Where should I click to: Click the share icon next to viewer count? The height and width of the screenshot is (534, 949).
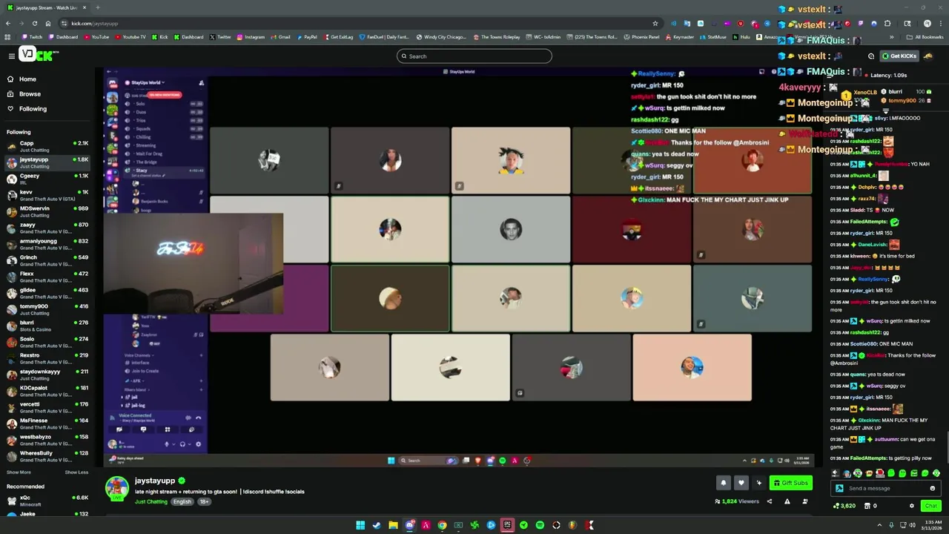(x=769, y=501)
